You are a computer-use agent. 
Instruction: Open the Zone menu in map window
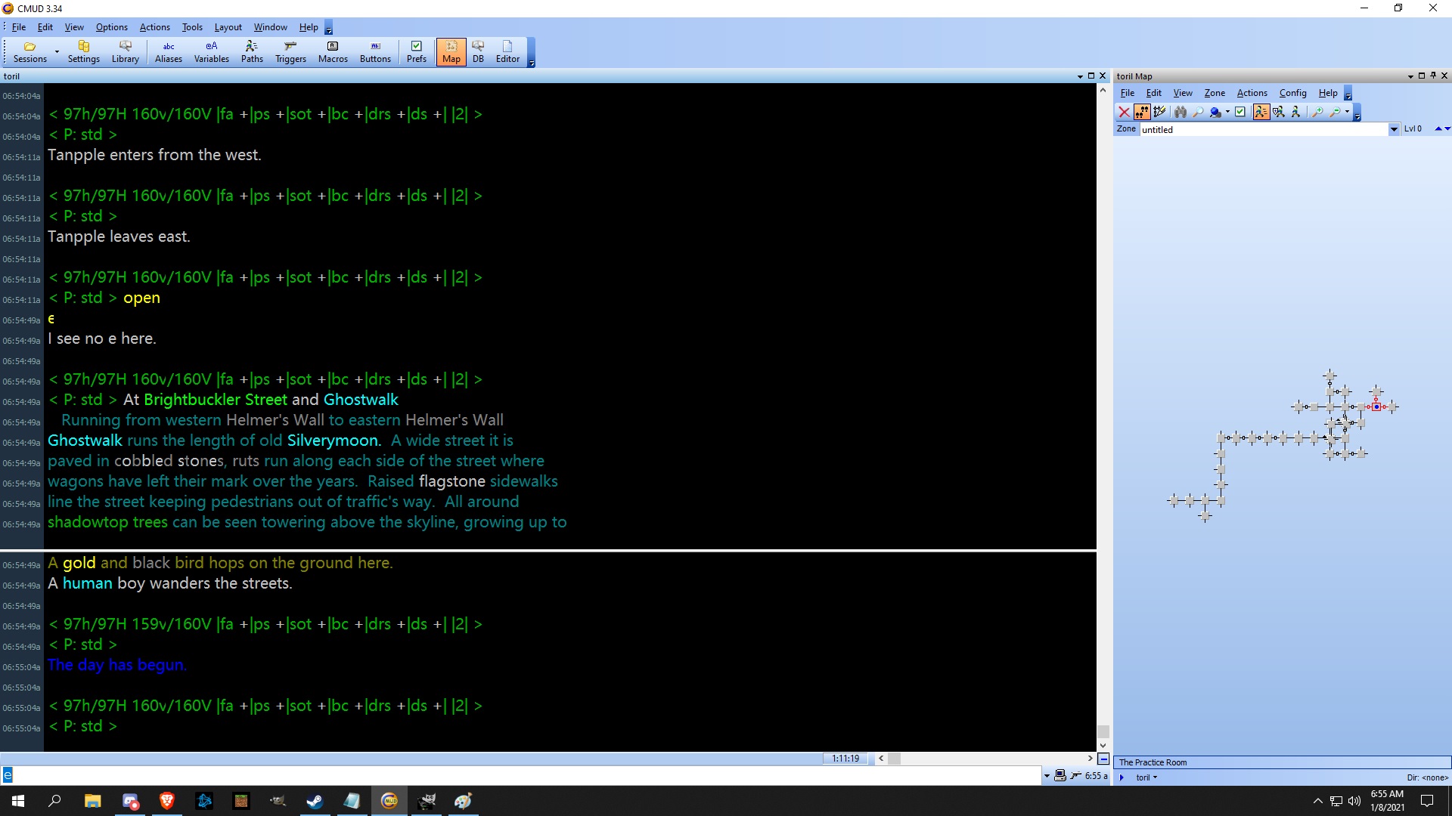pos(1215,93)
